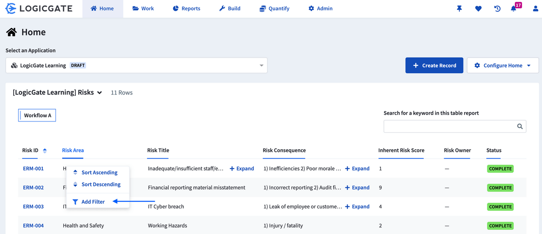542x234 pixels.
Task: Open notifications bell with 17 badge
Action: coord(515,8)
